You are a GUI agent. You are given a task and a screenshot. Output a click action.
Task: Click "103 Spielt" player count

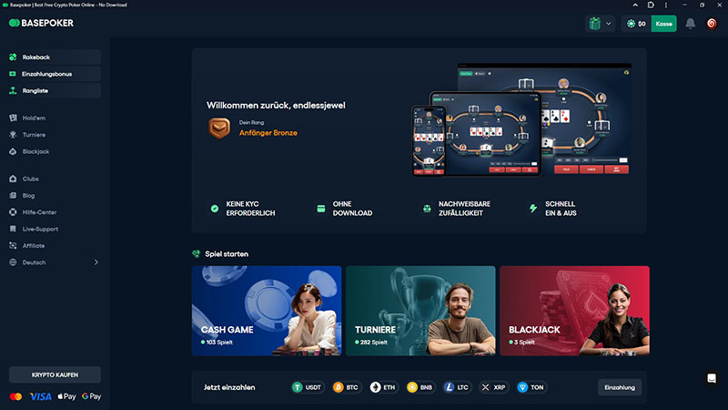click(219, 343)
